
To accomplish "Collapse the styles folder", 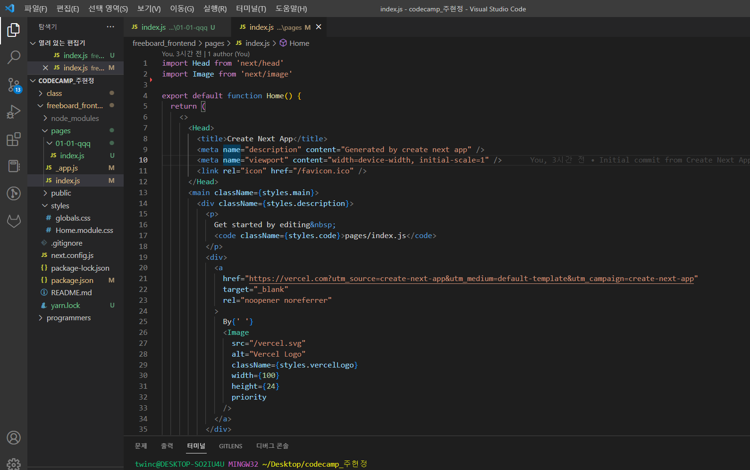I will coord(45,205).
